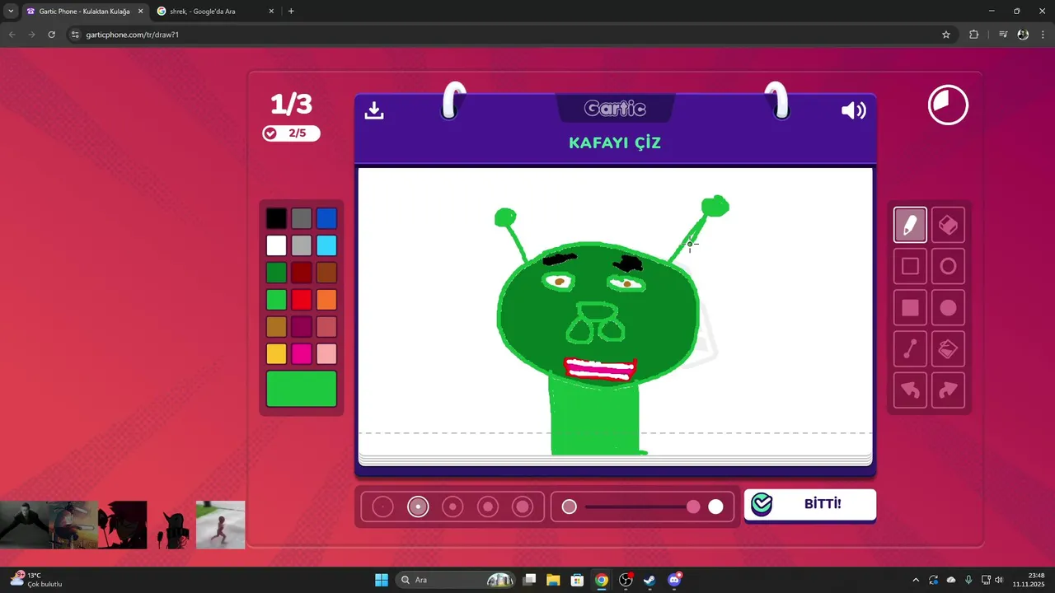This screenshot has width=1055, height=593.
Task: Reload the garticphone page
Action: pos(51,35)
